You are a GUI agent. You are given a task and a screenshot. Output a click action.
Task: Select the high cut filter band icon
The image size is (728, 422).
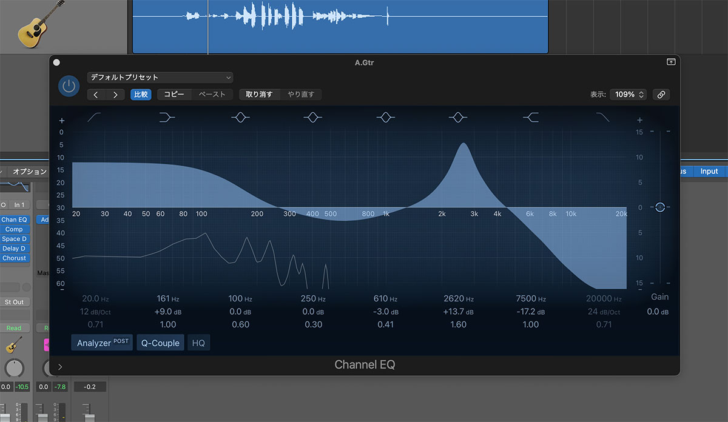click(x=603, y=118)
